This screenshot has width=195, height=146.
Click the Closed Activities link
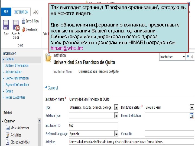click(20, 142)
